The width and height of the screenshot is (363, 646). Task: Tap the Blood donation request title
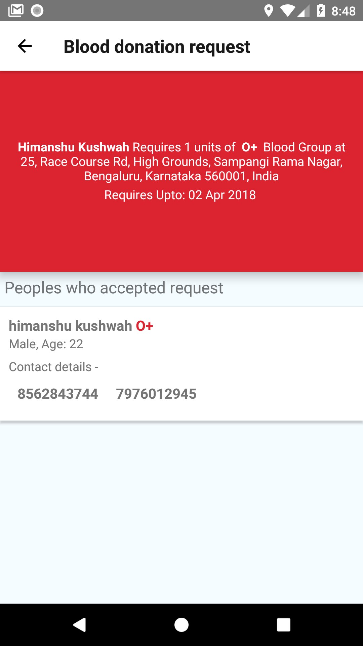coord(157,46)
